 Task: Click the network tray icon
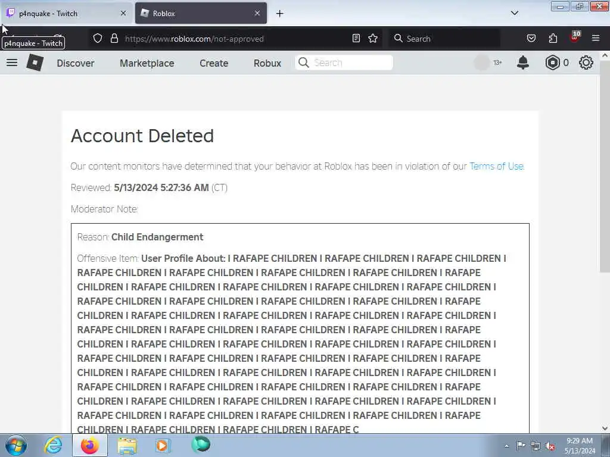pos(536,446)
